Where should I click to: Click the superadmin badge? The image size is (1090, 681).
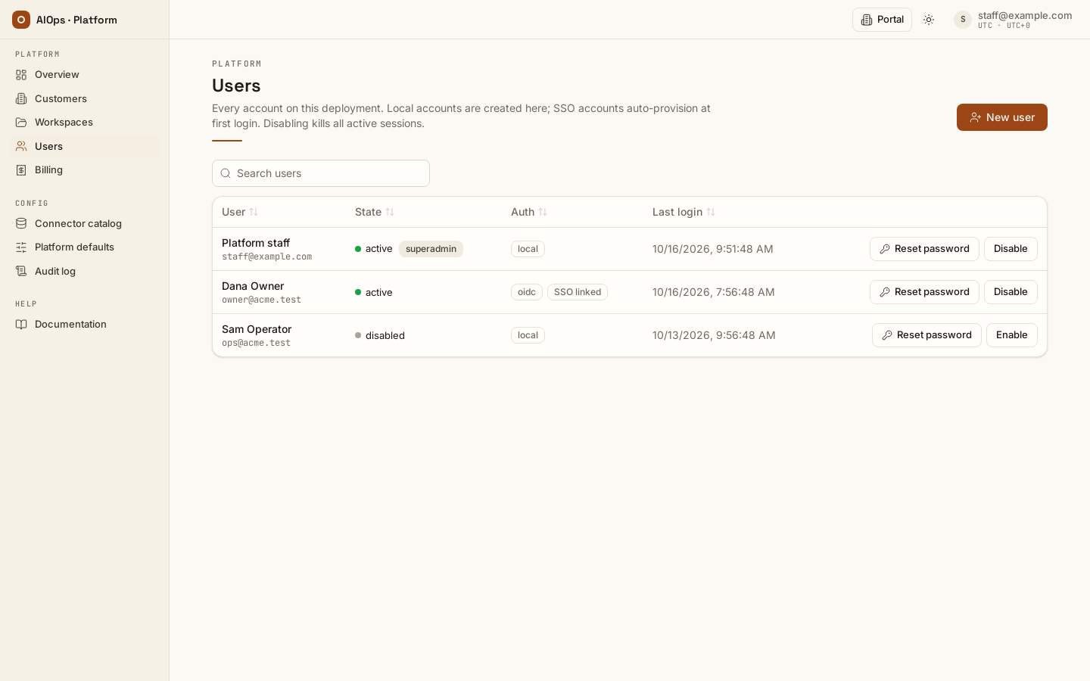(x=431, y=249)
